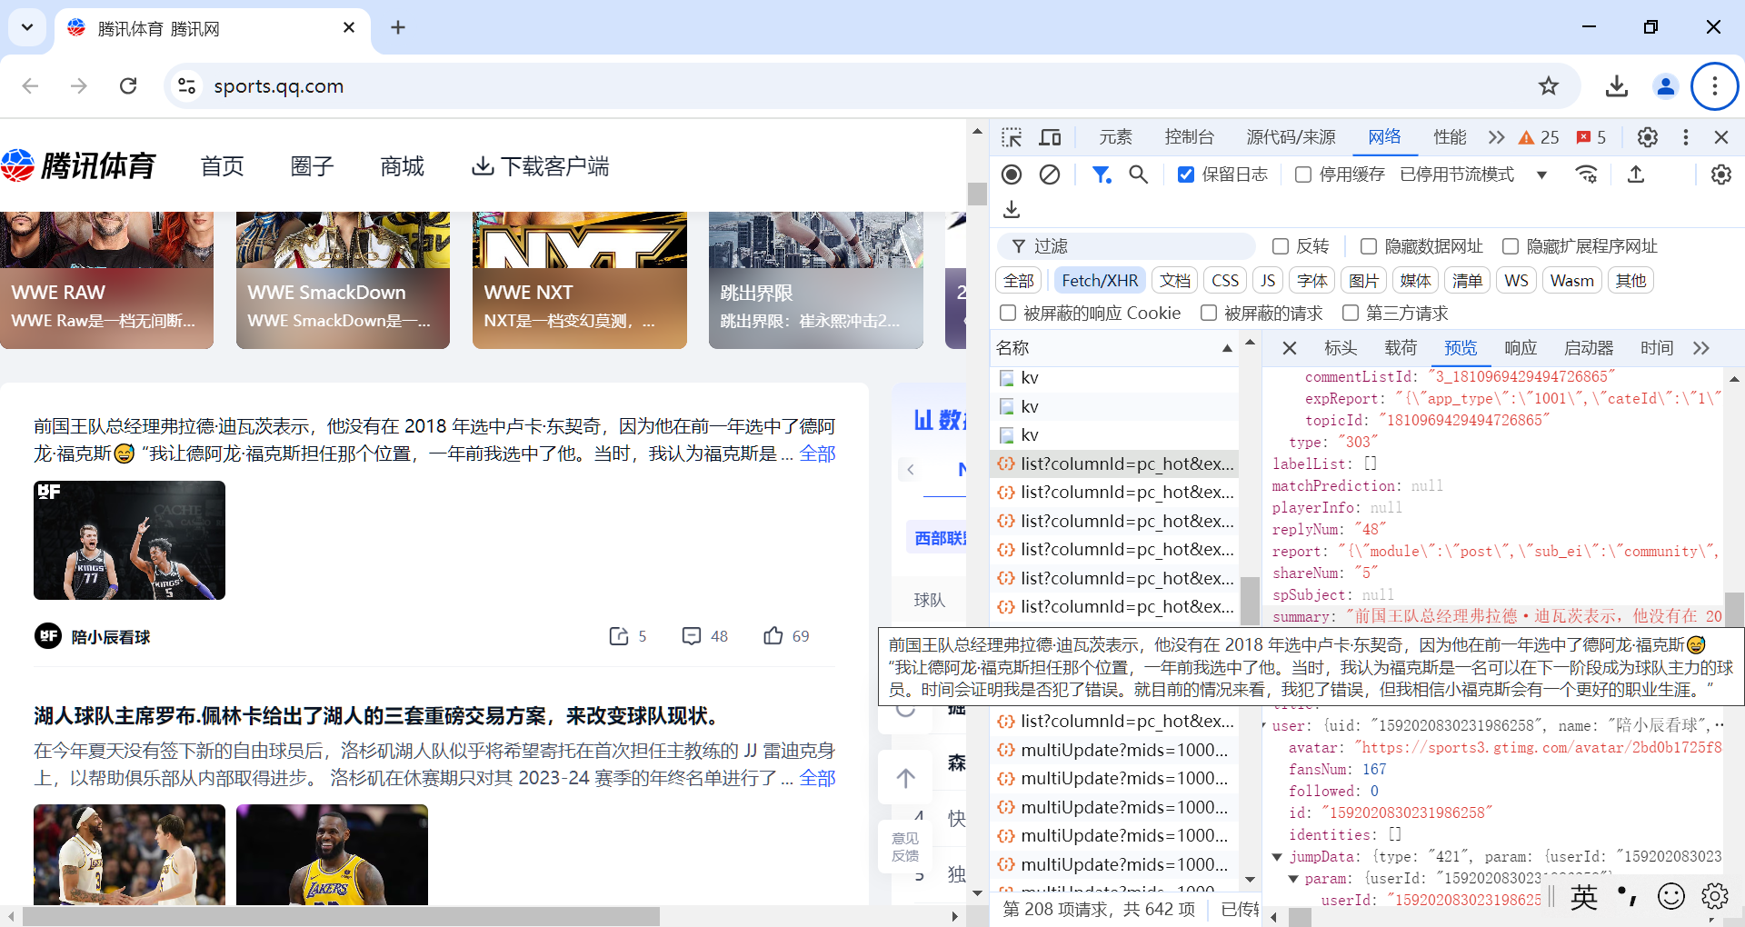Click the 圈子 navigation link

pos(312,166)
